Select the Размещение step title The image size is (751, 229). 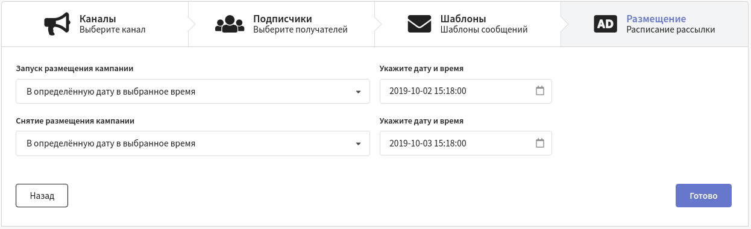point(656,19)
